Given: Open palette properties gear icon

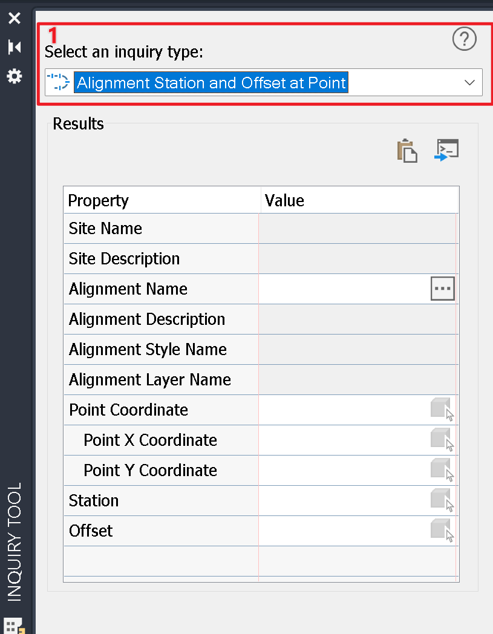Looking at the screenshot, I should click(15, 76).
